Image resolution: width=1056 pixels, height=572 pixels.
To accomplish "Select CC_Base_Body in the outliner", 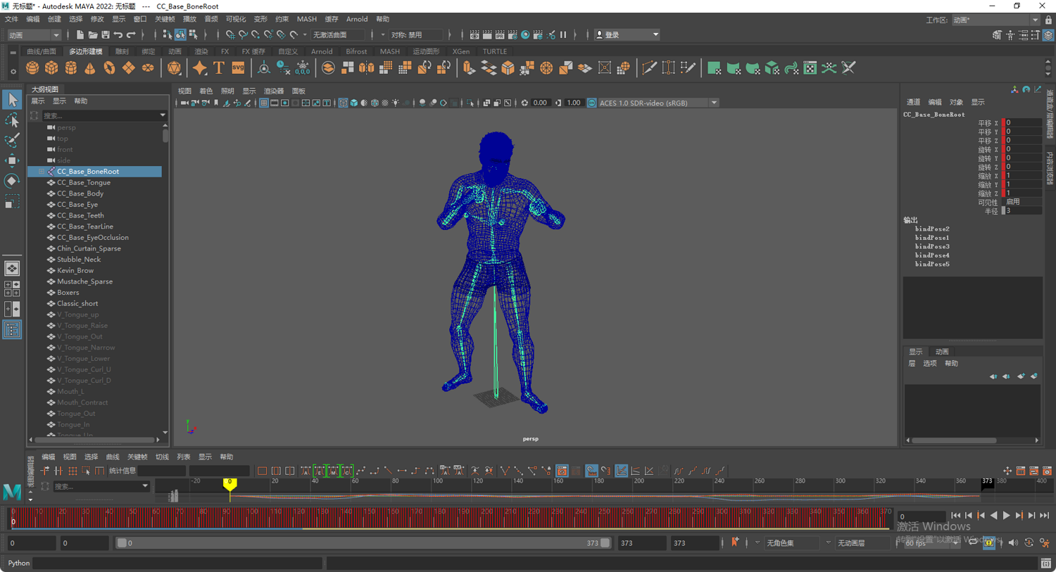I will coord(80,193).
